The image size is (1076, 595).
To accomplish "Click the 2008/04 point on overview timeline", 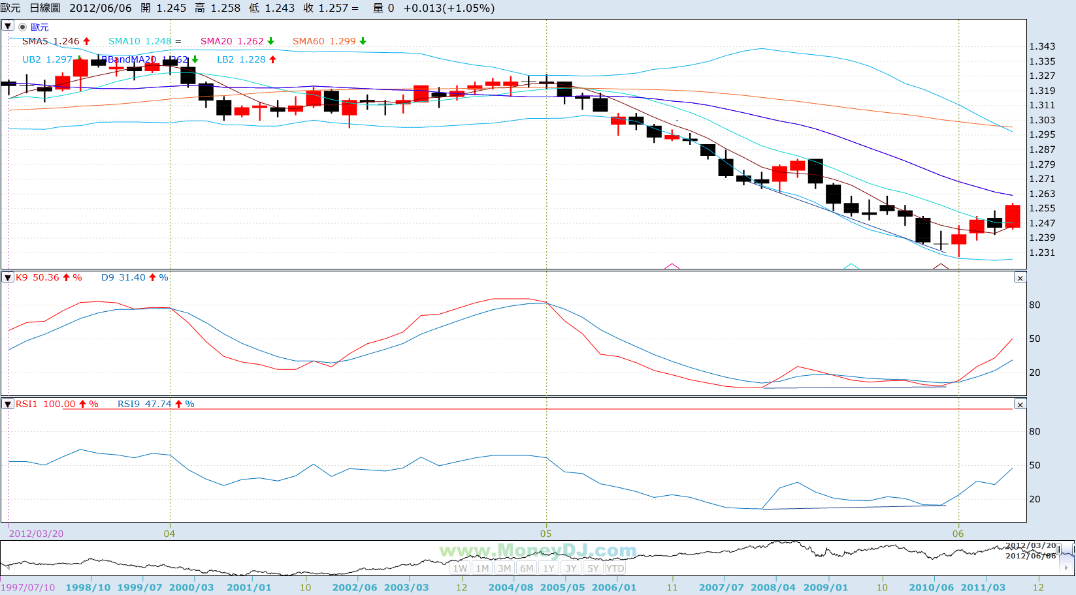I will (x=773, y=587).
